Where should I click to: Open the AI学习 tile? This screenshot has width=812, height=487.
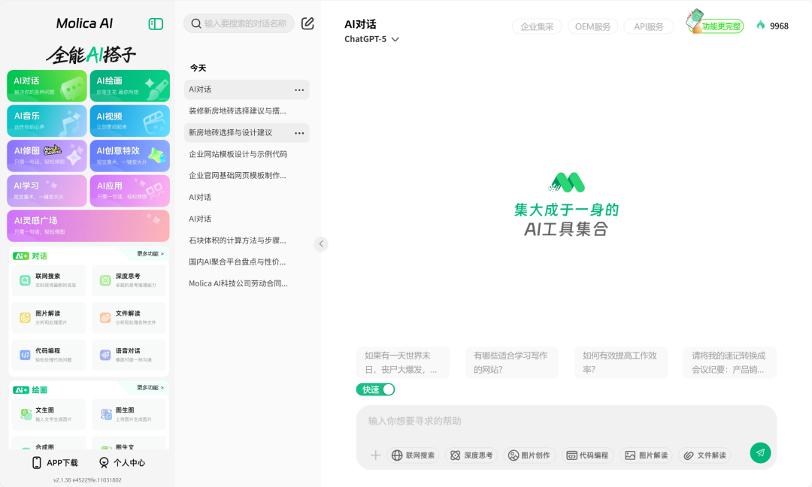47,190
